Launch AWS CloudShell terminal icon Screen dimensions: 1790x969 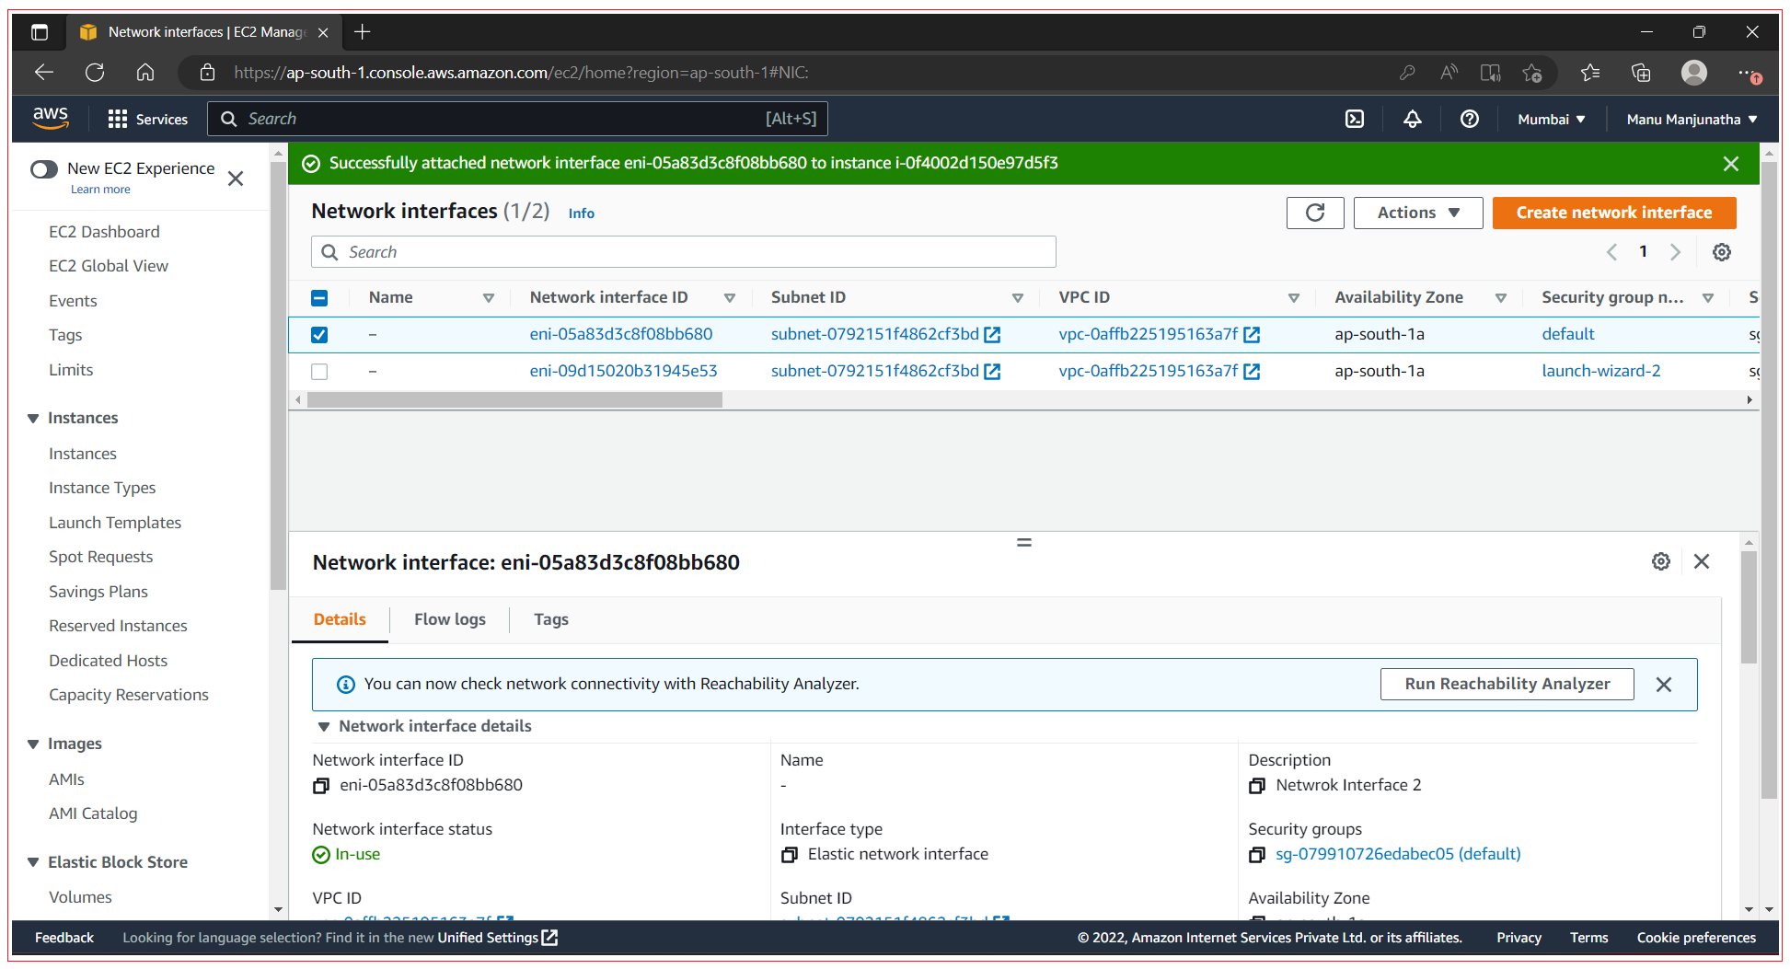1355,119
